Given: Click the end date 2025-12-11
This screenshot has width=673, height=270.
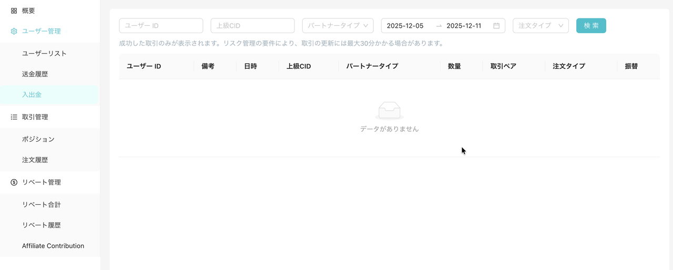Looking at the screenshot, I should tap(464, 26).
